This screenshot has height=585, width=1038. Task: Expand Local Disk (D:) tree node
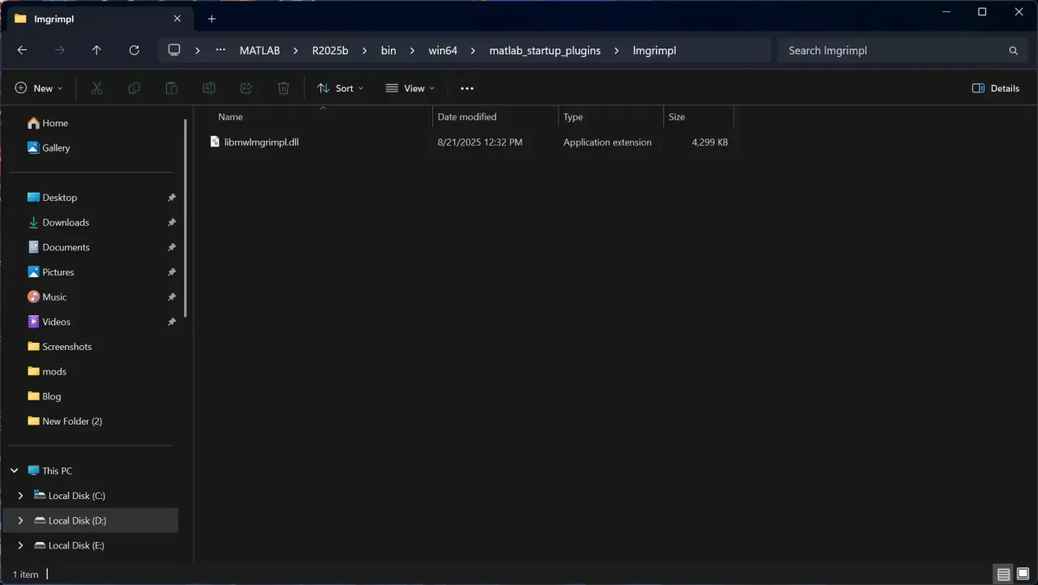coord(21,521)
